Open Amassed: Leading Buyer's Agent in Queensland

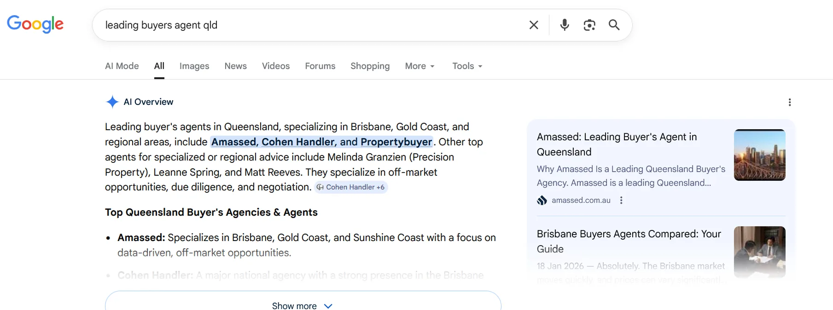point(617,144)
